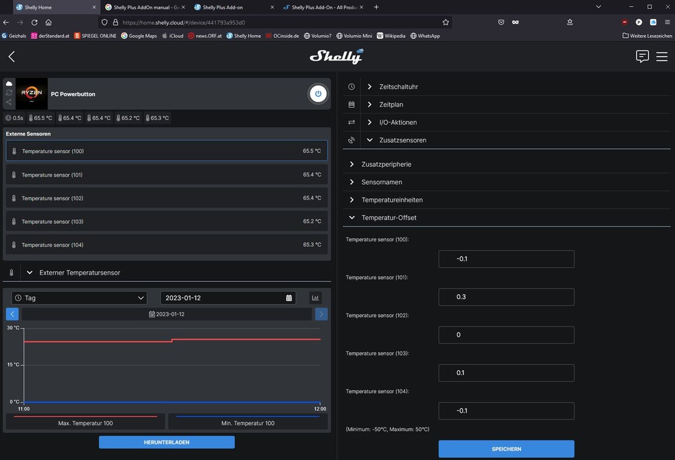Click the cloud status icon beside device image
The height and width of the screenshot is (460, 675).
pos(9,84)
